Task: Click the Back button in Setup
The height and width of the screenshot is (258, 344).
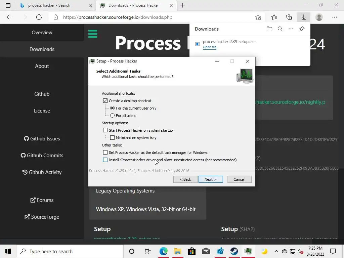Action: [185, 179]
